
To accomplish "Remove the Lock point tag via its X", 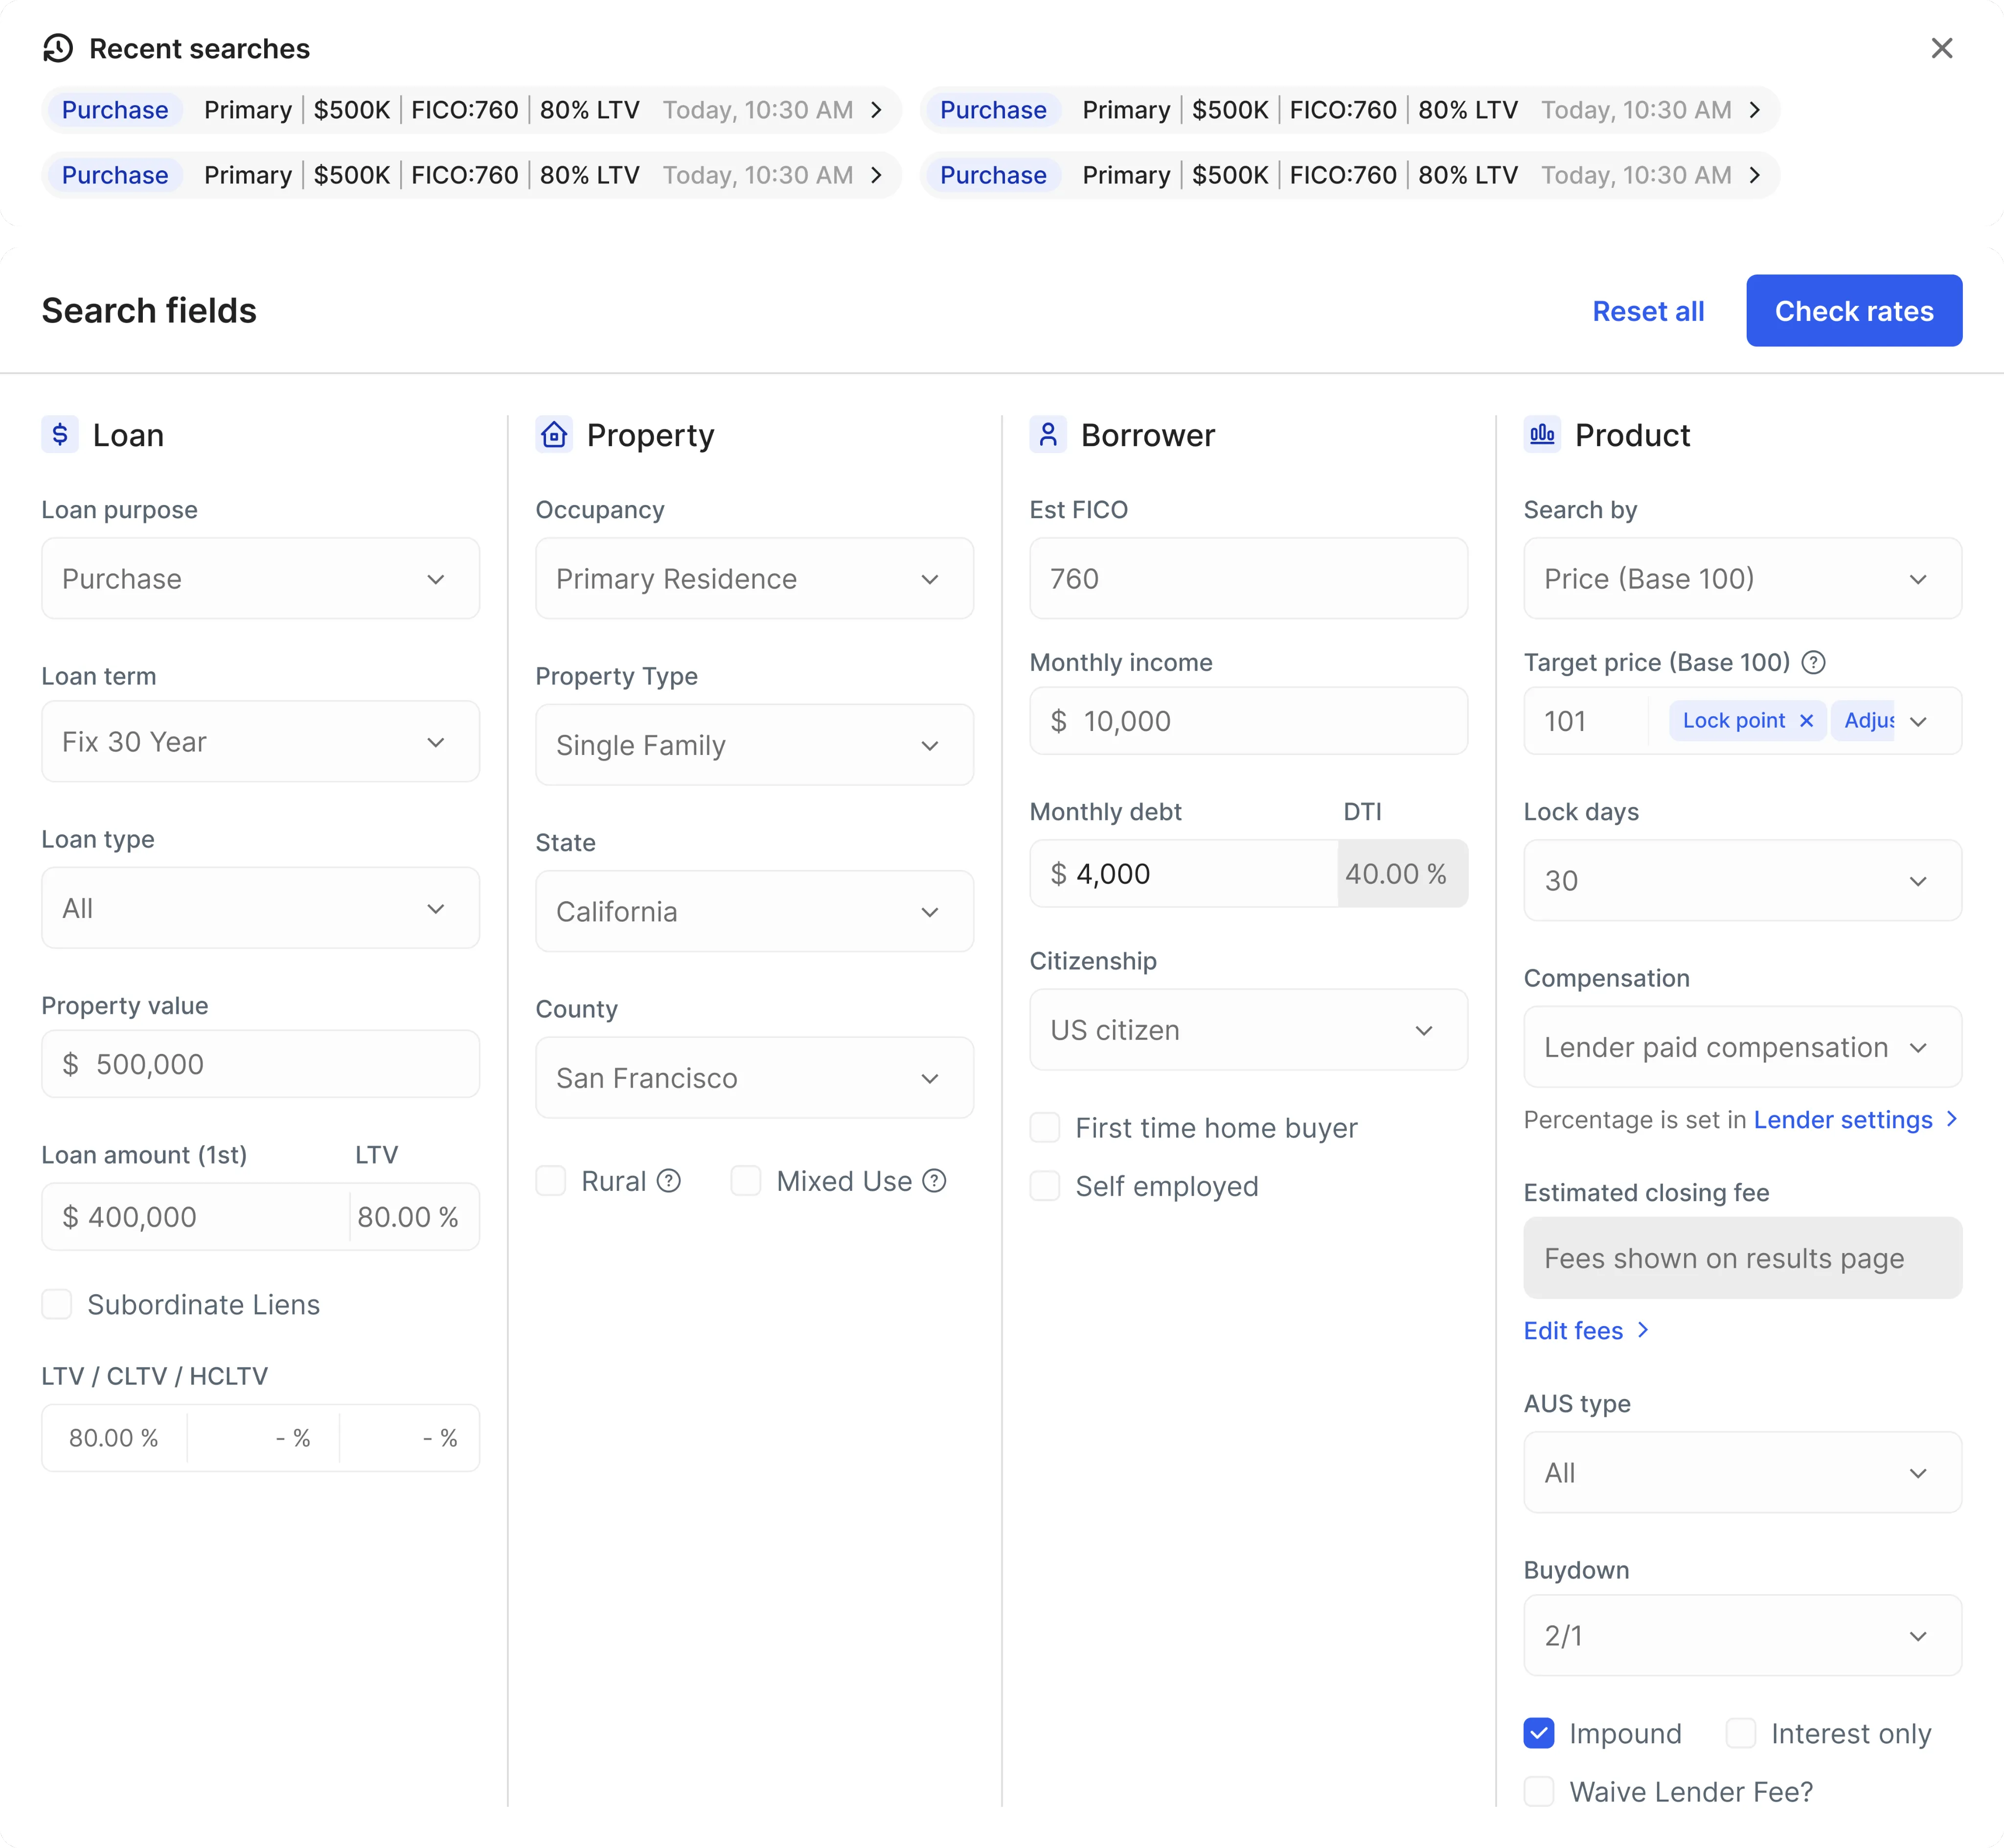I will 1806,720.
